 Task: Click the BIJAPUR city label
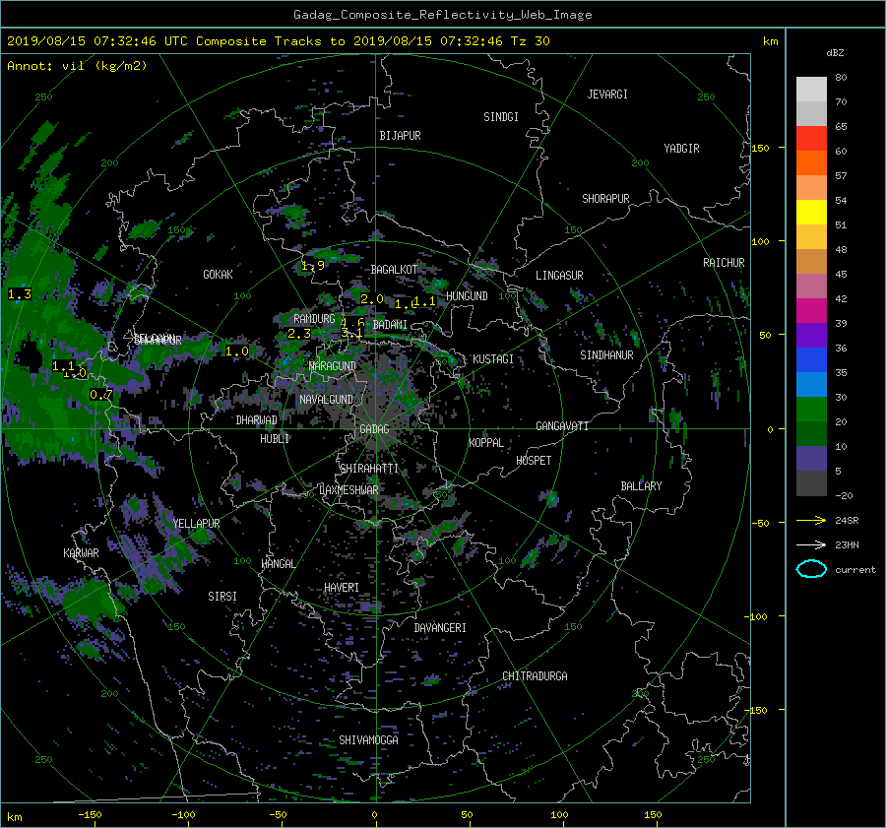400,136
